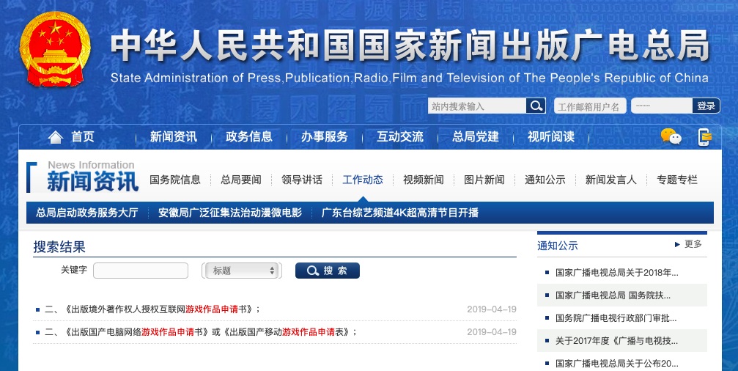Viewport: 738px width, 371px height.
Task: Click the 搜索 button with magnifier
Action: coord(327,271)
